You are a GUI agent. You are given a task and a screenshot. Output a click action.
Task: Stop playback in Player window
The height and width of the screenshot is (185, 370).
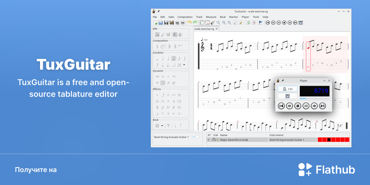[298, 106]
